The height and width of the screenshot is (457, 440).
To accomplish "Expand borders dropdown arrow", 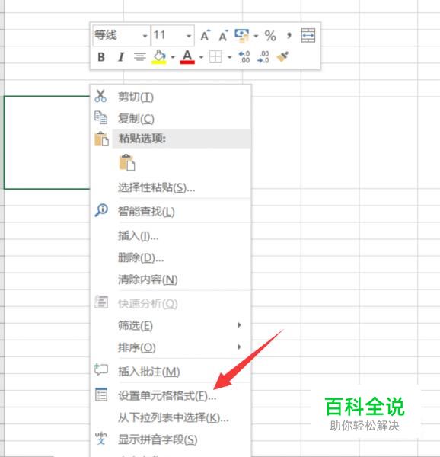I will tap(229, 57).
